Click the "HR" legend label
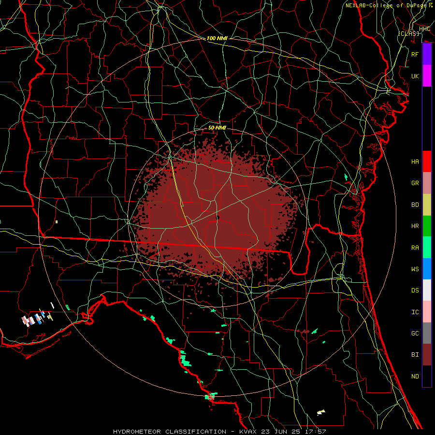The width and height of the screenshot is (435, 435). pos(415,226)
